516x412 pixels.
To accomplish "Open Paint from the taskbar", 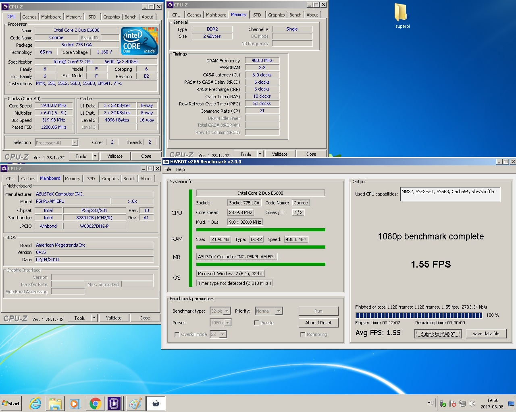I will pos(135,403).
